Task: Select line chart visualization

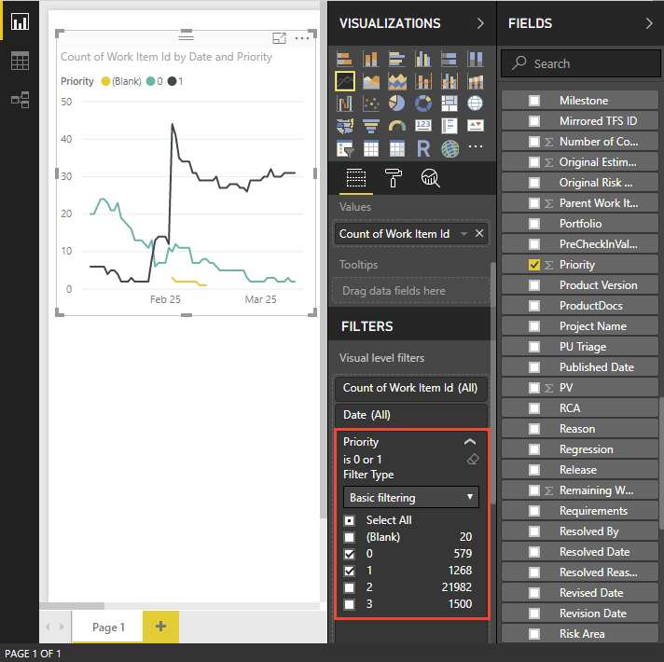Action: point(345,81)
